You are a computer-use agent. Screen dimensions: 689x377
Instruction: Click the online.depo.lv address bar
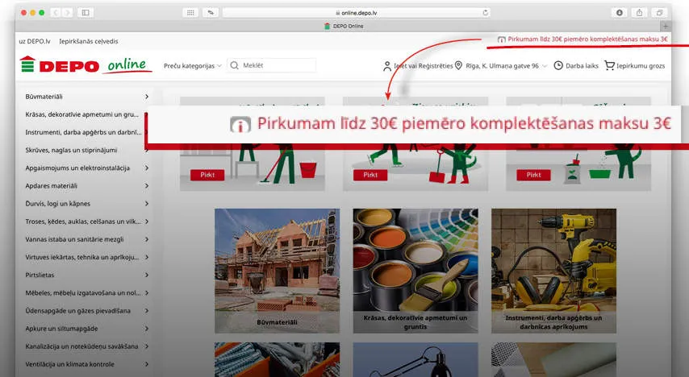[x=357, y=13]
